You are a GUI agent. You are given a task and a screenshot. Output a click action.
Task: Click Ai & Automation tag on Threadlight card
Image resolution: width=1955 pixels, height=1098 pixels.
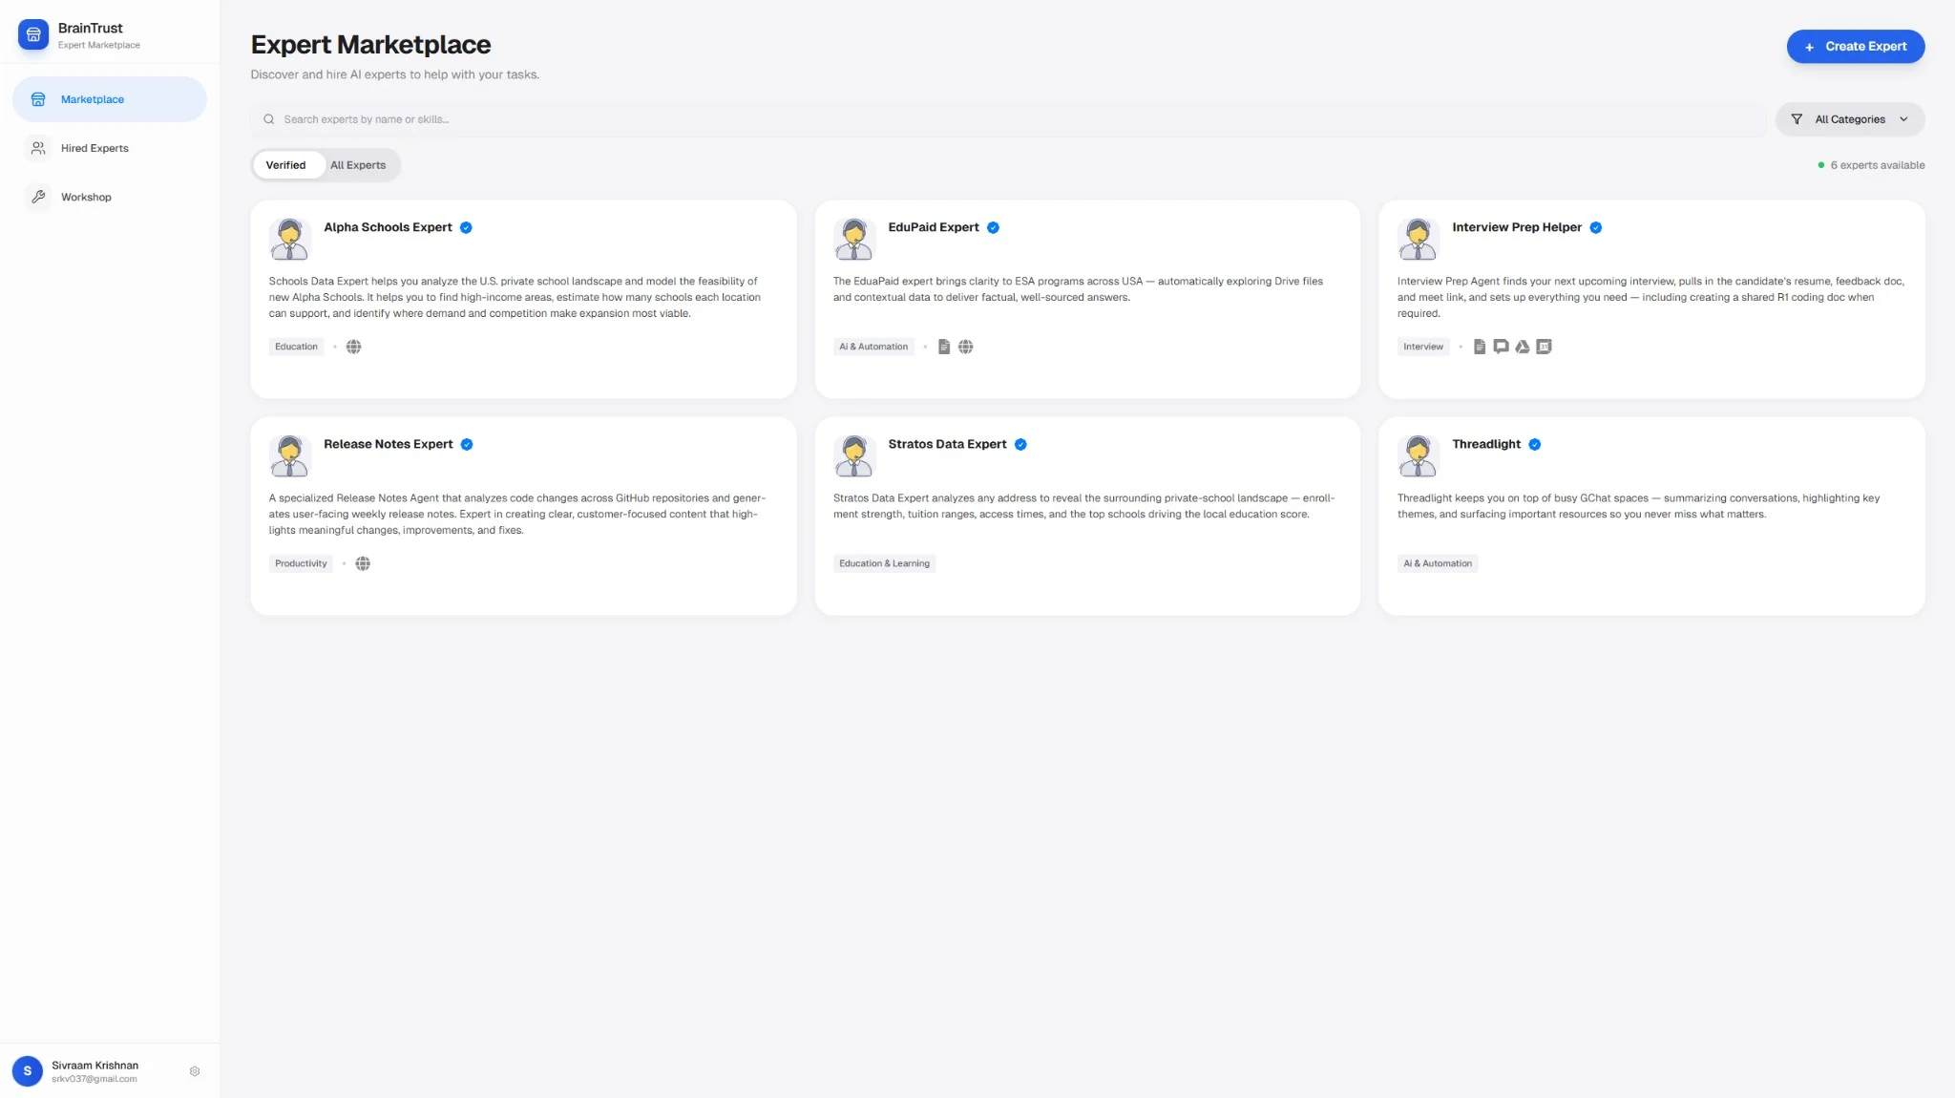(1438, 563)
